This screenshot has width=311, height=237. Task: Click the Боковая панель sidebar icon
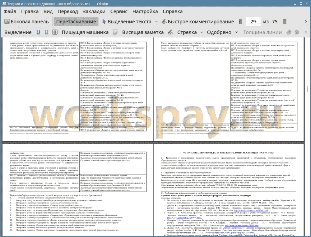pyautogui.click(x=7, y=21)
